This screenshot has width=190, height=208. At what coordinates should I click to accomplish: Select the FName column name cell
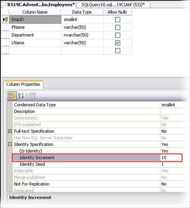click(35, 27)
